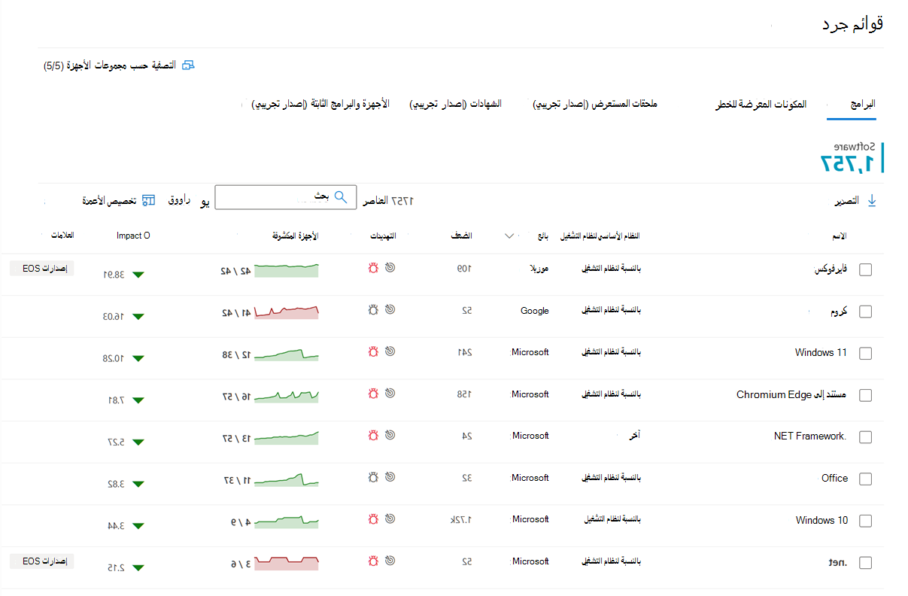Check the Windows 10 checkbox
Image resolution: width=908 pixels, height=596 pixels.
pyautogui.click(x=865, y=520)
